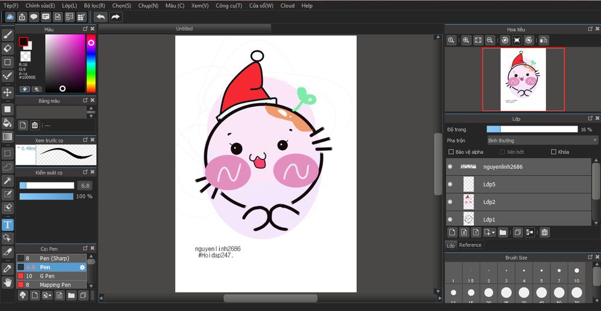Select the G Pen brush
Viewport: 601px width, 311px height.
tap(52, 276)
